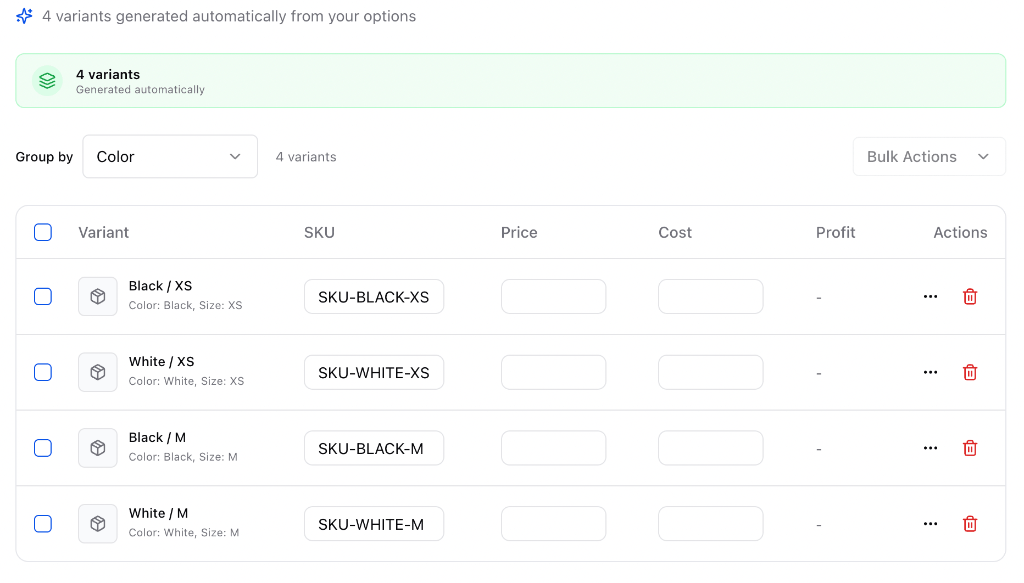Screen dimensions: 1024x583
Task: Click 'Color: Black, Size: XS' description text
Action: pyautogui.click(x=186, y=305)
